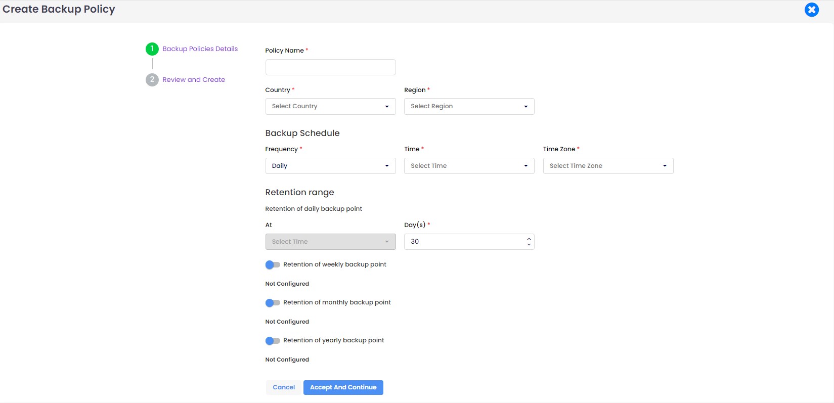The width and height of the screenshot is (834, 403).
Task: Focus the Policy Name input field
Action: pyautogui.click(x=330, y=67)
